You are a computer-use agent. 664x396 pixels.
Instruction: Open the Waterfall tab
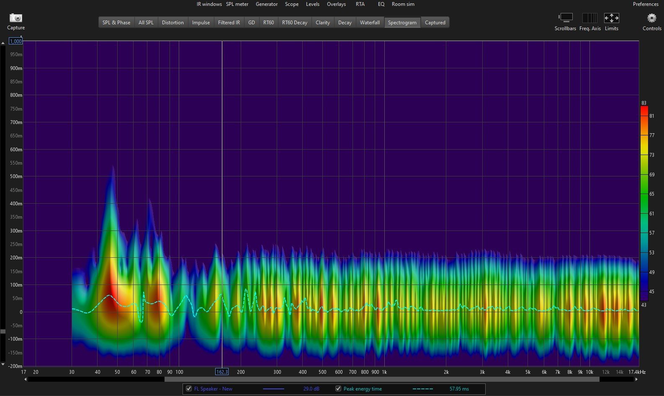(x=370, y=23)
